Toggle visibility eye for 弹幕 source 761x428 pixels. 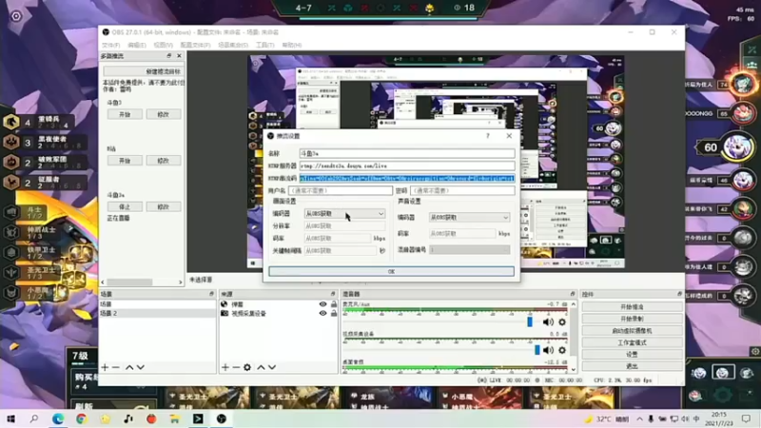[322, 304]
